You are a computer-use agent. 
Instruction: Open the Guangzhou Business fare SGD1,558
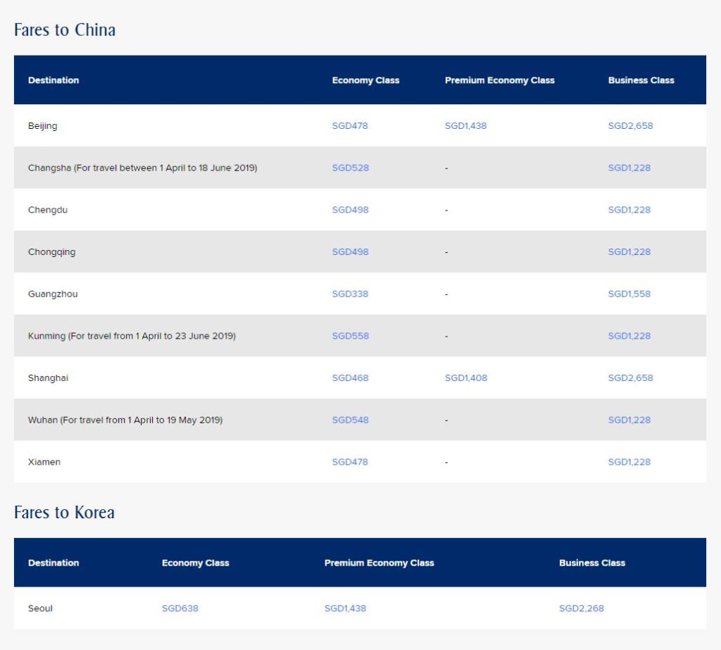pyautogui.click(x=629, y=294)
